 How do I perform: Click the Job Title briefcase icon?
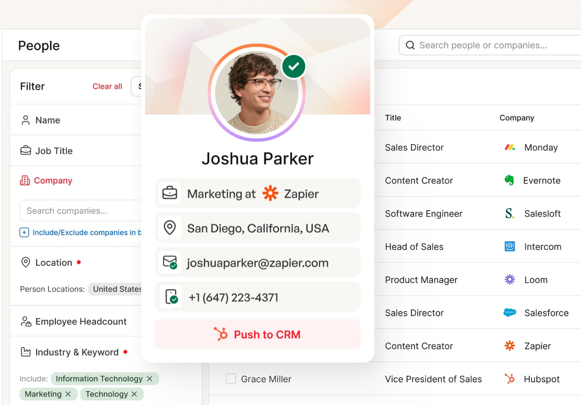tap(26, 151)
